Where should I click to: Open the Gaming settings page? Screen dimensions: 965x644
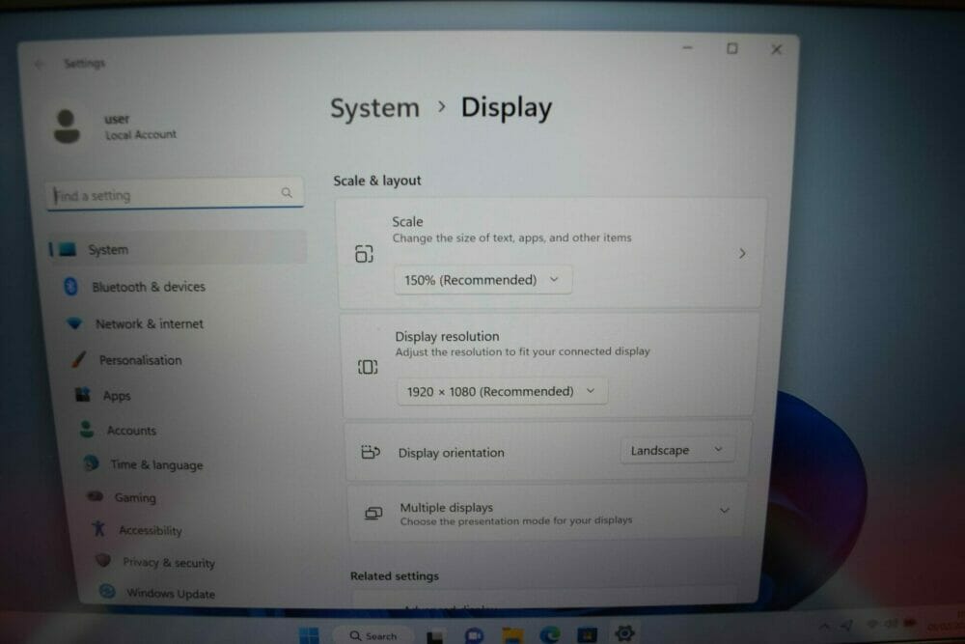coord(135,497)
